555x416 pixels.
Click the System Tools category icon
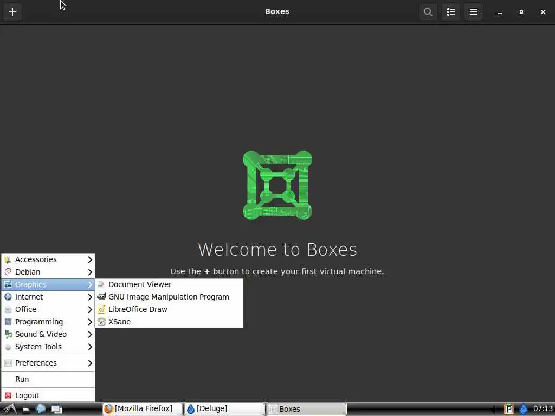(x=8, y=347)
